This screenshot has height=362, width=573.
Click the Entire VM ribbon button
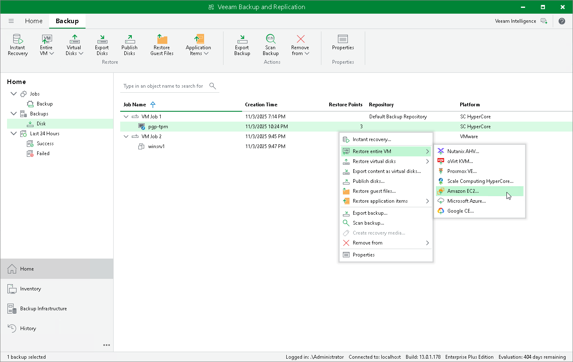47,45
